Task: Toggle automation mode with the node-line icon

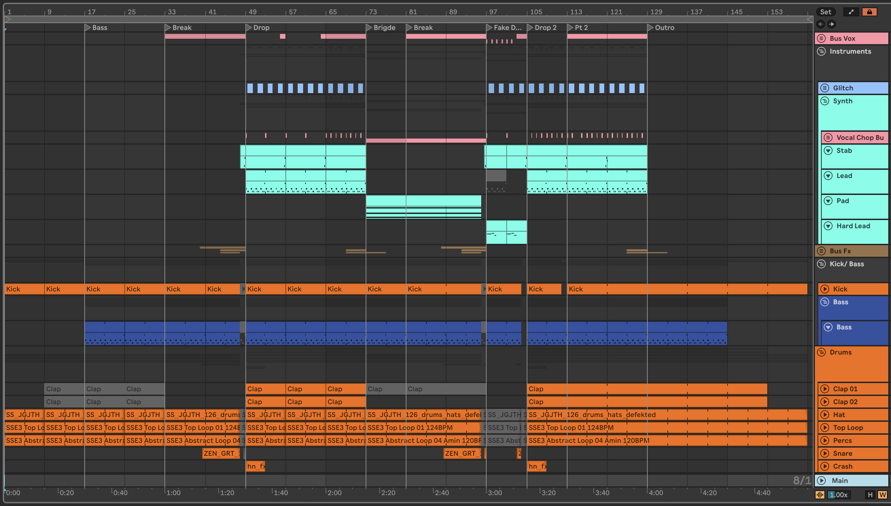Action: pyautogui.click(x=851, y=12)
